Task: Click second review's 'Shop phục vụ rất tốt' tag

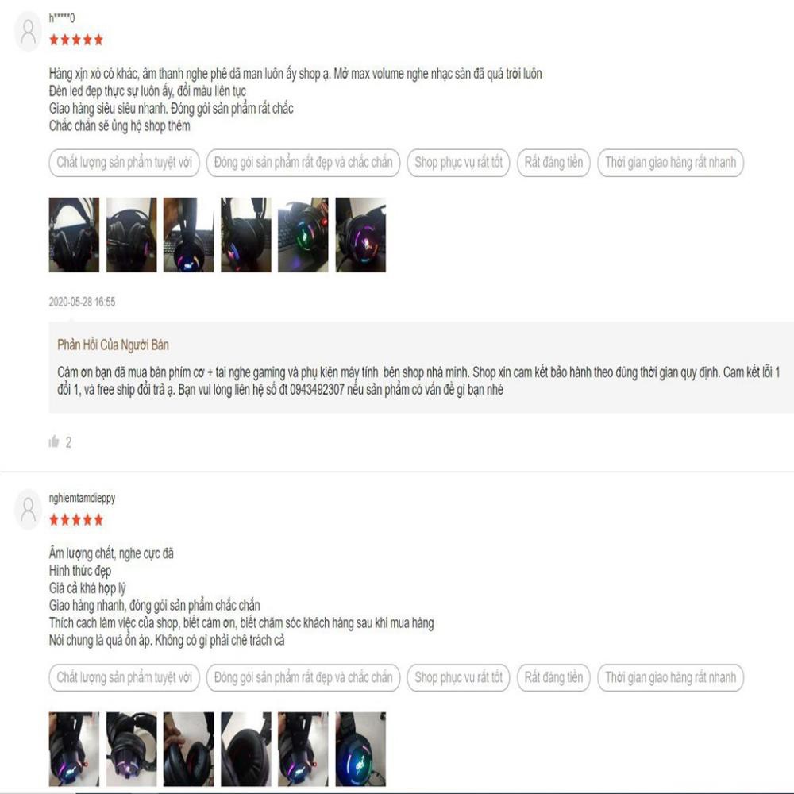Action: (x=458, y=677)
